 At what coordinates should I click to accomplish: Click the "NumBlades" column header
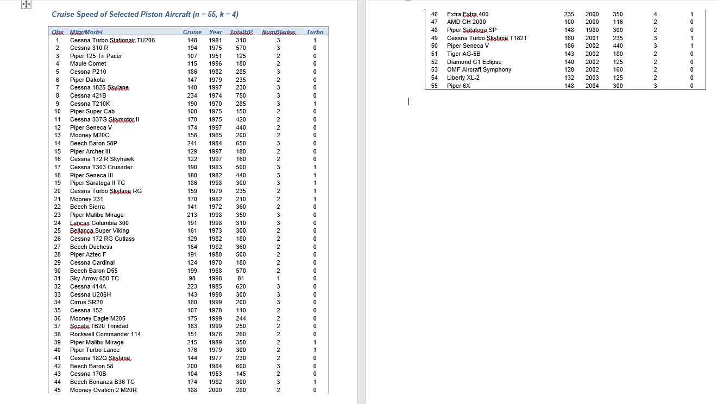pos(278,32)
